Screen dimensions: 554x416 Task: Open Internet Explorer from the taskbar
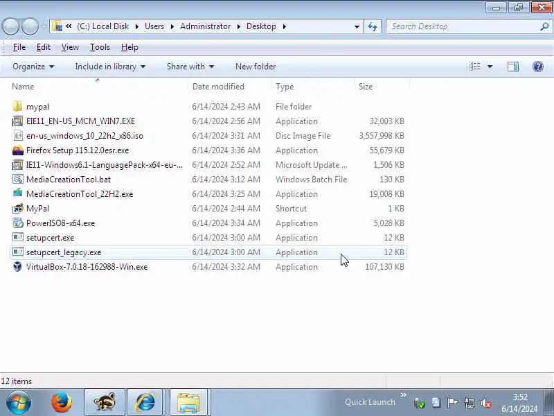pos(145,402)
